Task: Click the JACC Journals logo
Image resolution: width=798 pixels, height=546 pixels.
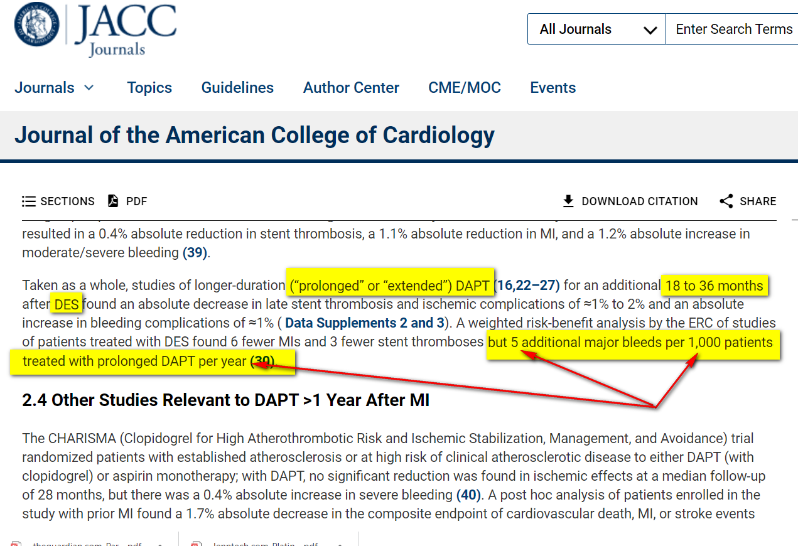Action: pyautogui.click(x=95, y=29)
